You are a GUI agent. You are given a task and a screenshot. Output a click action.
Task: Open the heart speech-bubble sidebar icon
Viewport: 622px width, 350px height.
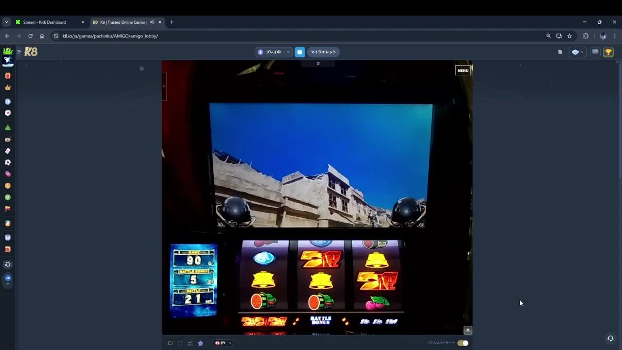point(7,113)
